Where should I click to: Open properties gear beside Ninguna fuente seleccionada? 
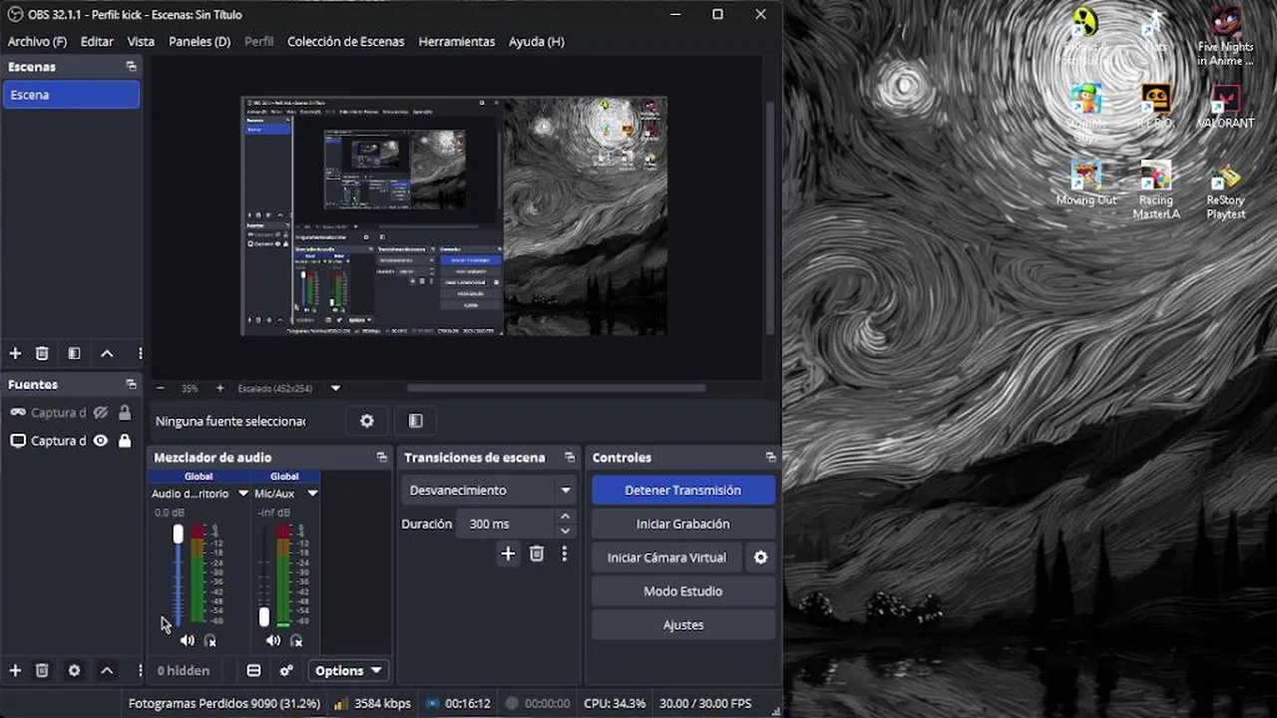pos(367,421)
